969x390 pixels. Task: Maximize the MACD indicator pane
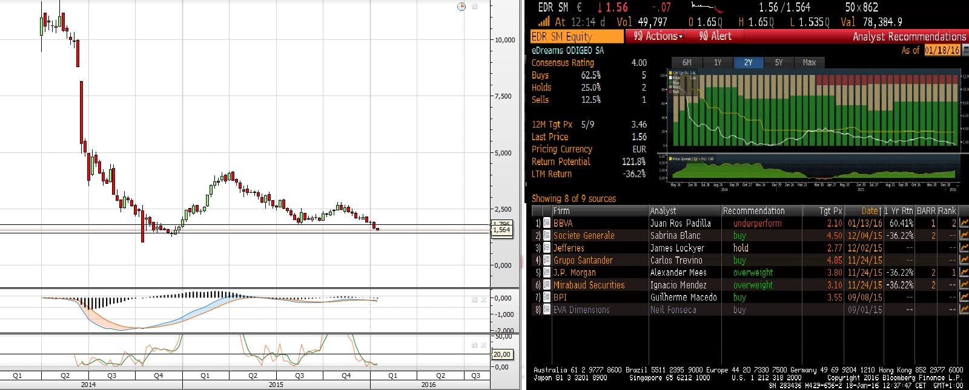coord(475,299)
